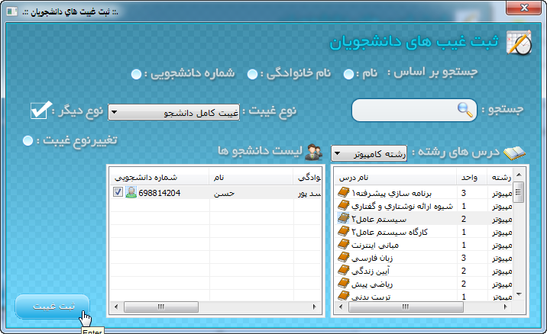Select the تغییرنوع غیبت radio button

coord(28,140)
